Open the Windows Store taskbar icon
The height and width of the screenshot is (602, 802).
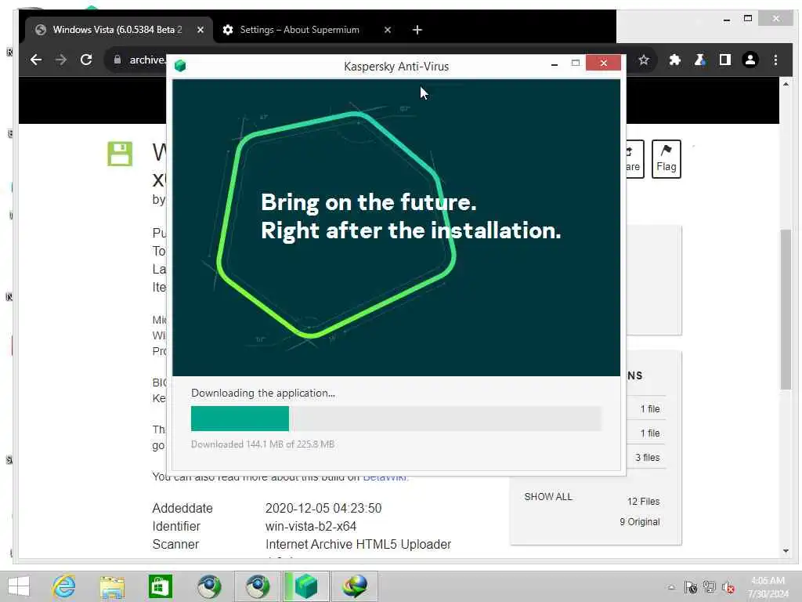160,586
